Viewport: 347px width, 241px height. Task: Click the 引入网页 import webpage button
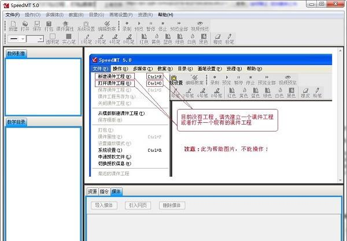click(138, 205)
